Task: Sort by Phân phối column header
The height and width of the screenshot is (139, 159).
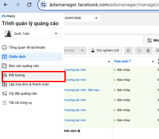Action: click(x=123, y=61)
